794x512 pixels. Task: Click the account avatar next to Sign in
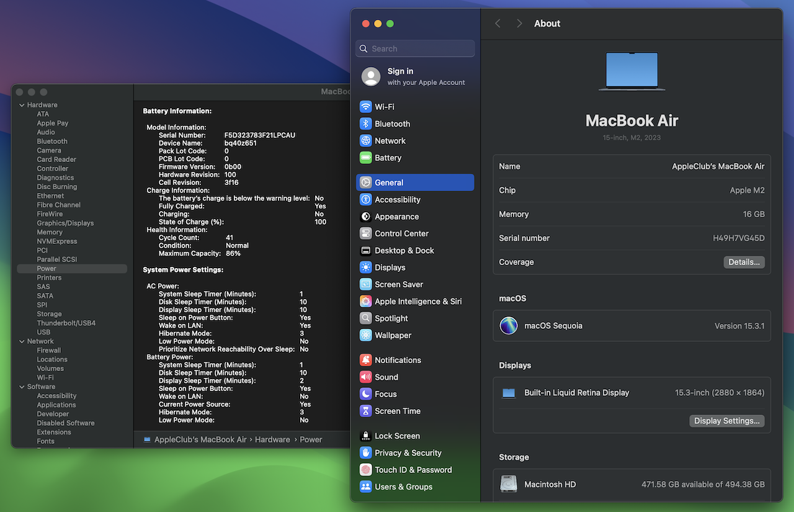(371, 76)
